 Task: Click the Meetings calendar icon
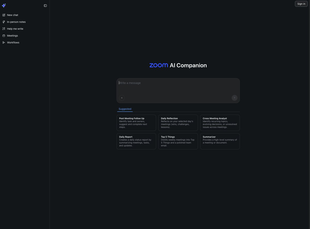coord(4,36)
